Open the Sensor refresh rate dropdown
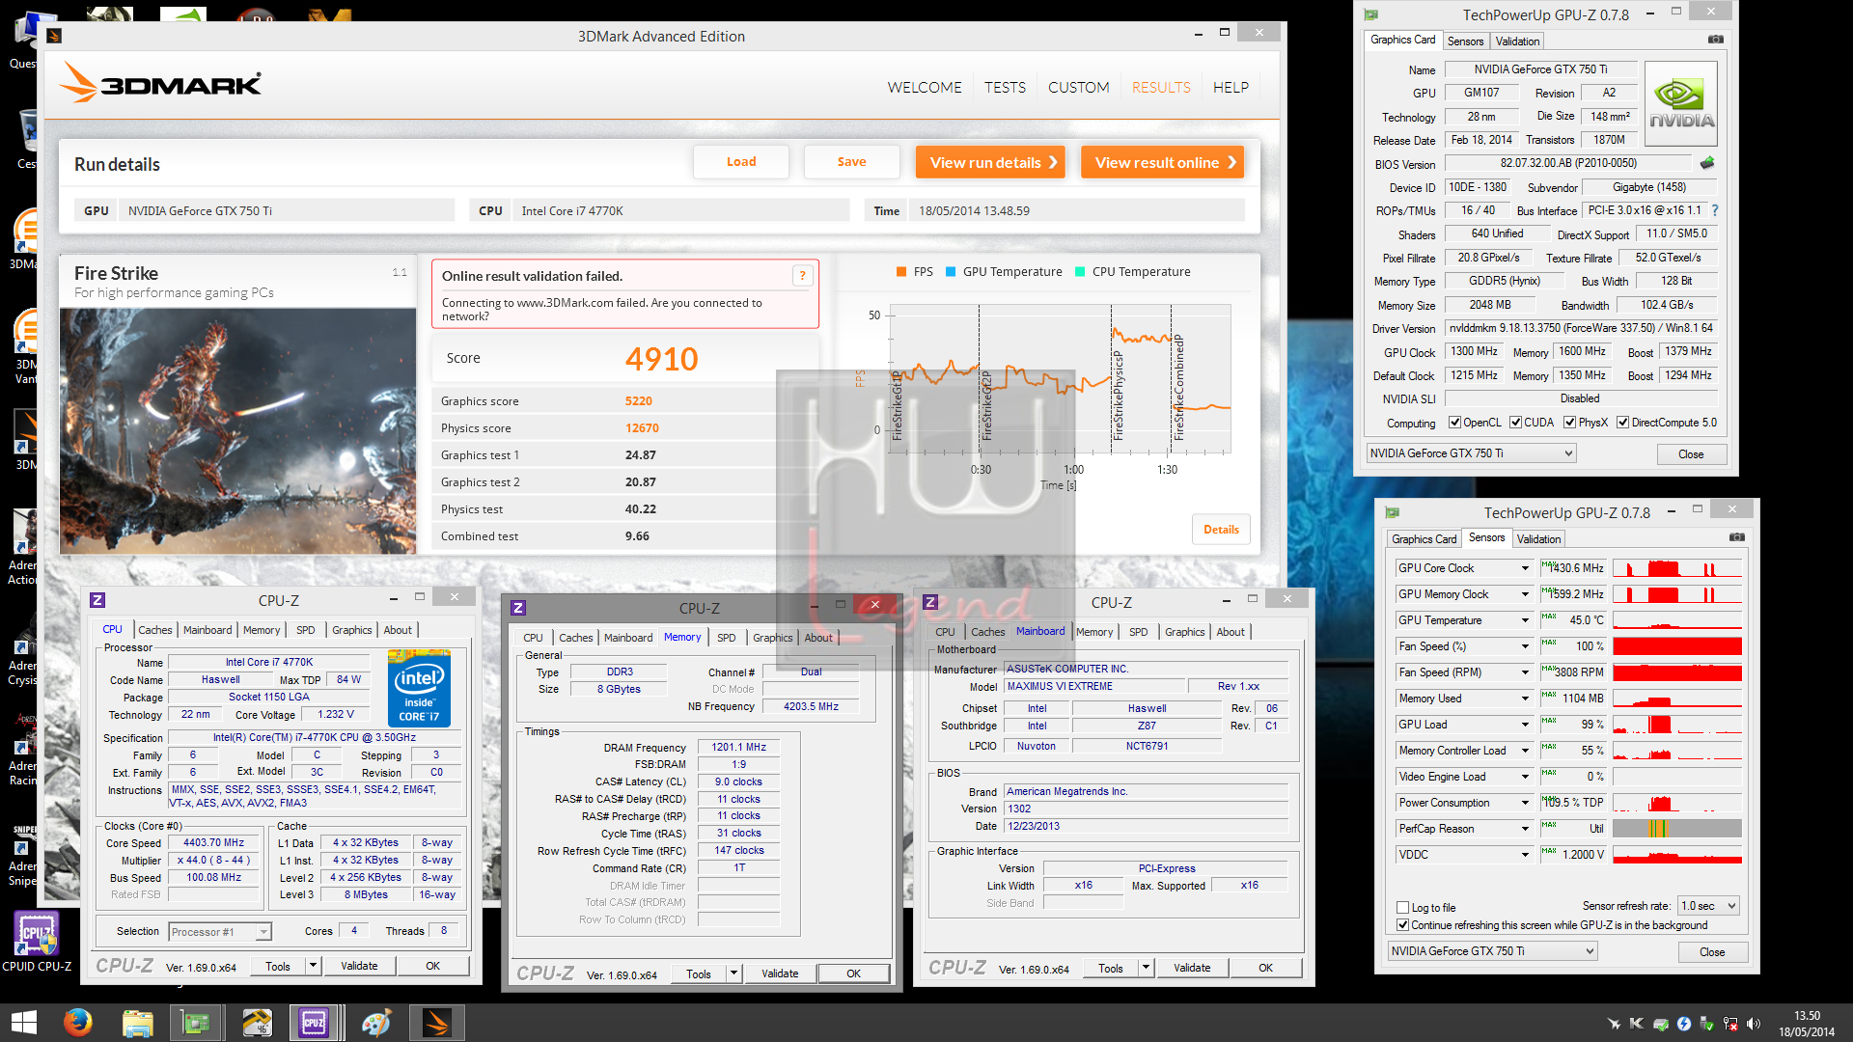The width and height of the screenshot is (1853, 1042). tap(1708, 906)
